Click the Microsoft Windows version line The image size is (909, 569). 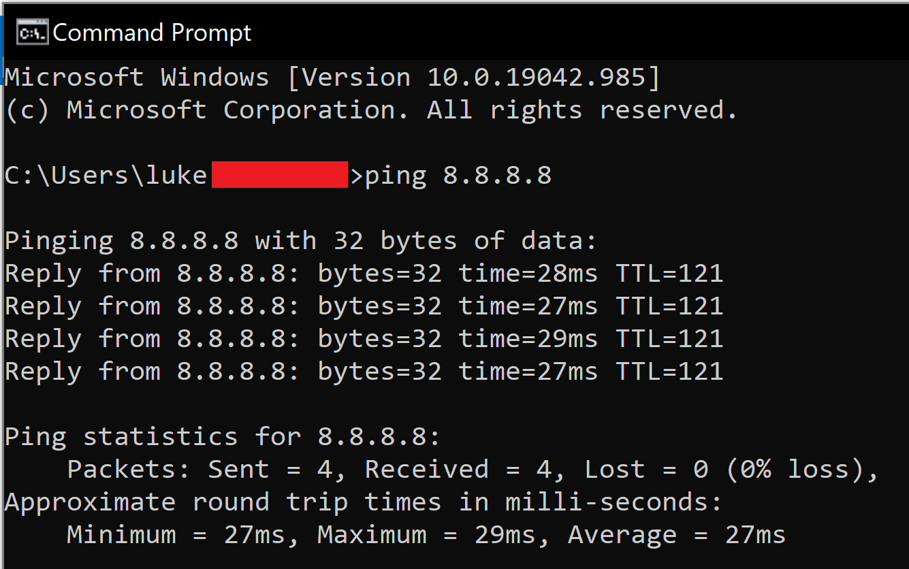332,78
